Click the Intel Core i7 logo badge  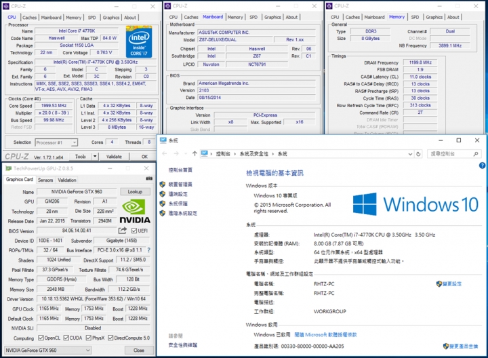[139, 42]
